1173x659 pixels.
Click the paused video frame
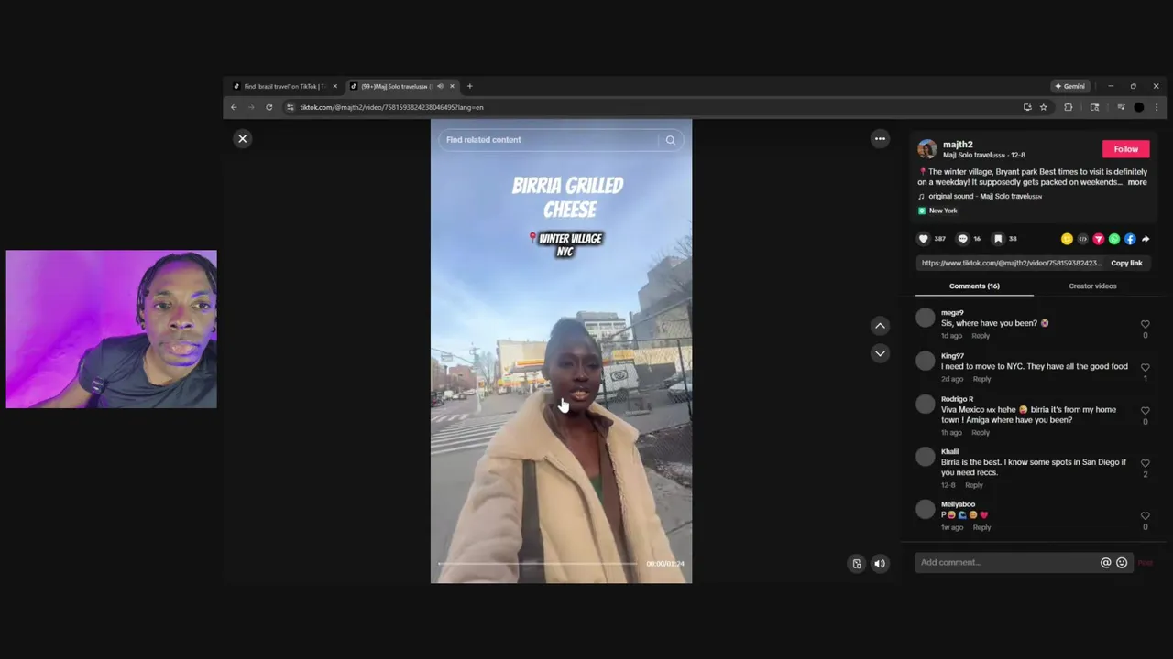[x=561, y=351]
